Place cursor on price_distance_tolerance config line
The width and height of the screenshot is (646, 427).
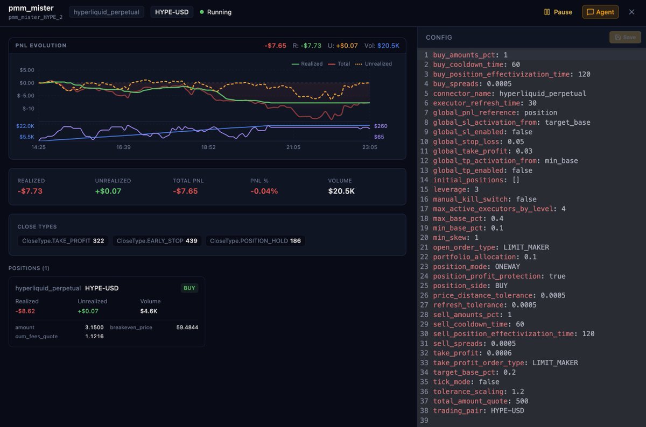[x=499, y=296]
